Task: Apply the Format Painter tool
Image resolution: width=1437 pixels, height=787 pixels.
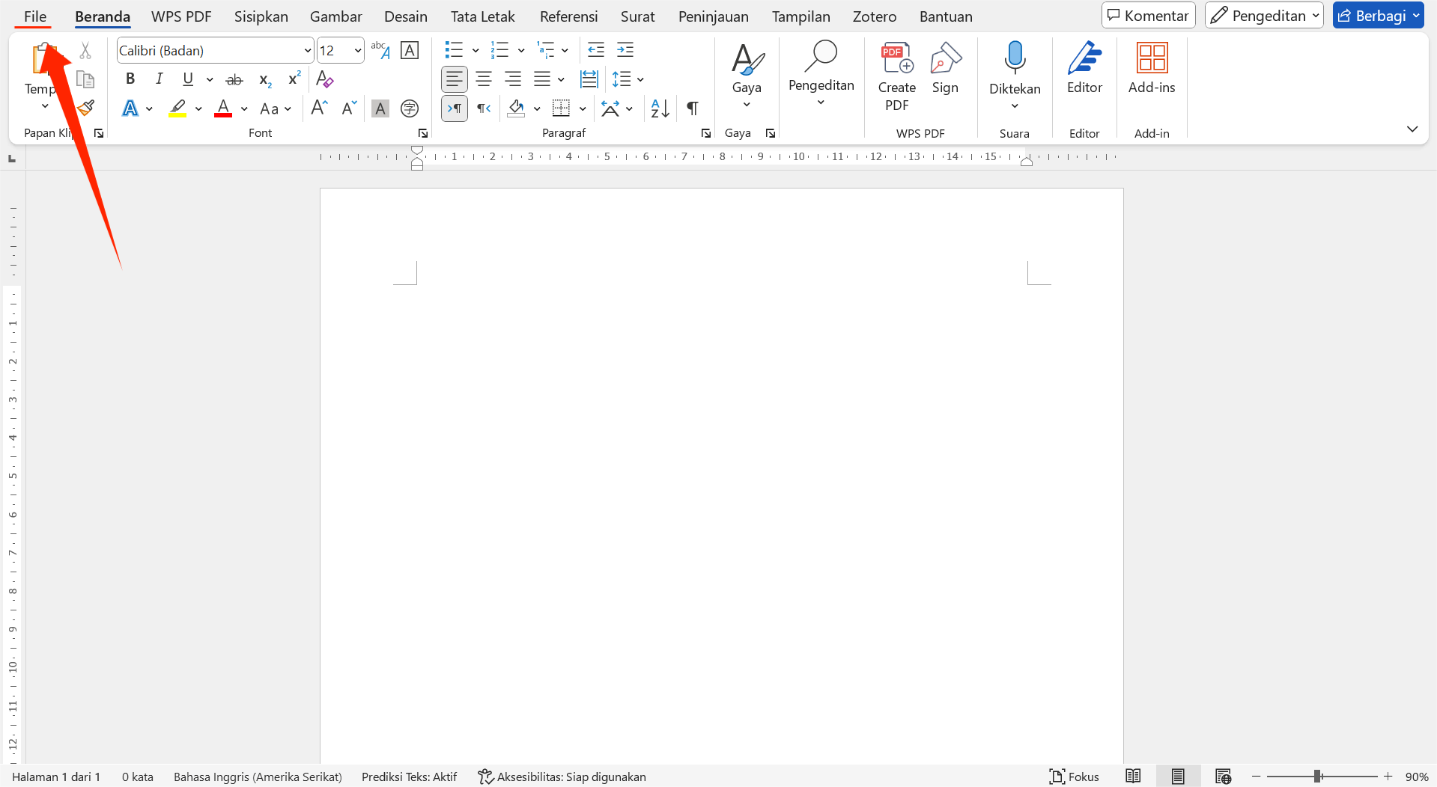Action: 85,107
